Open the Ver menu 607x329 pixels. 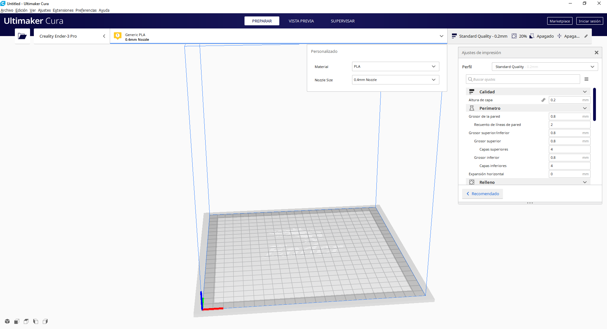coord(33,10)
